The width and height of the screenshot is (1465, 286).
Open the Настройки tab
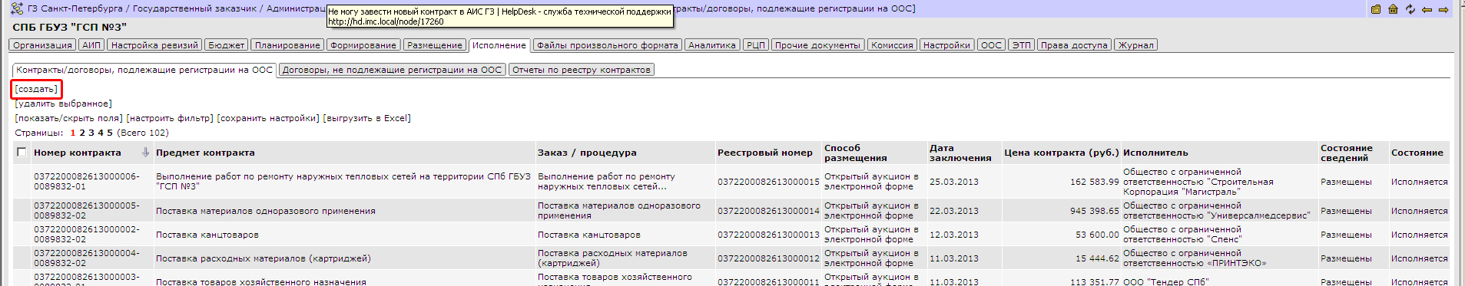pos(946,45)
